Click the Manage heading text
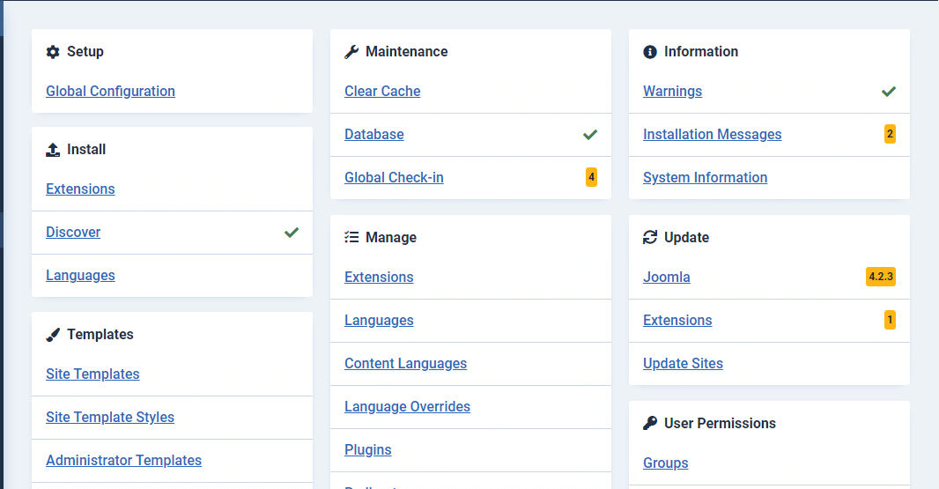The width and height of the screenshot is (939, 489). (x=391, y=237)
